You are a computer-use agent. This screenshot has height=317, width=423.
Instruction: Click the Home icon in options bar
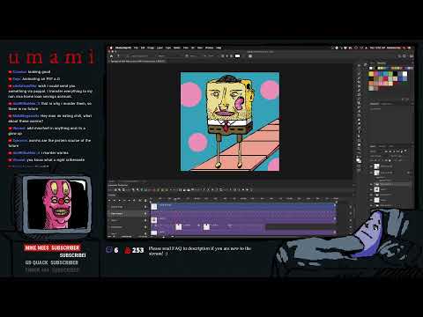coord(111,55)
